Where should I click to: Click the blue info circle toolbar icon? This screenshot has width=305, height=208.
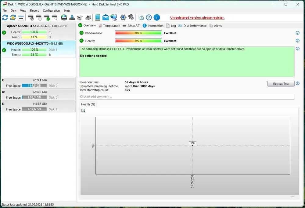[x=157, y=17]
